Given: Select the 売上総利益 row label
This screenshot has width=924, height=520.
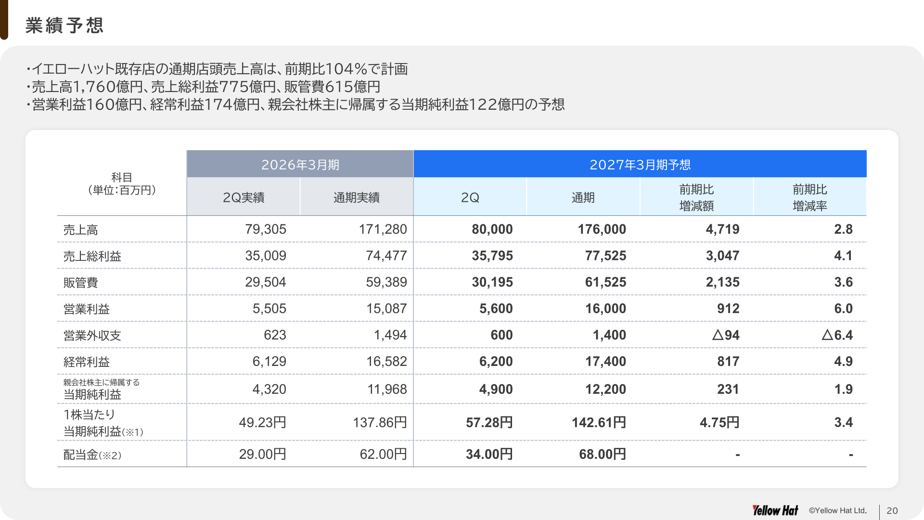Looking at the screenshot, I should 92,256.
